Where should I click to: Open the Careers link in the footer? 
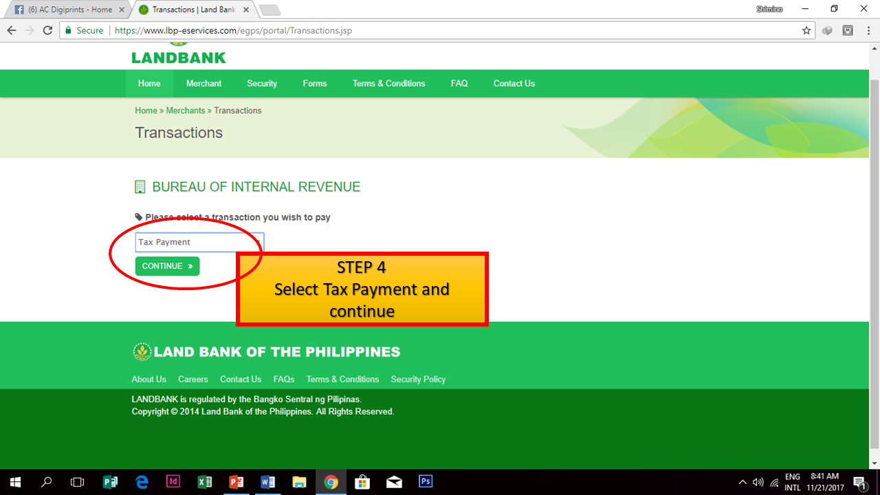point(192,379)
